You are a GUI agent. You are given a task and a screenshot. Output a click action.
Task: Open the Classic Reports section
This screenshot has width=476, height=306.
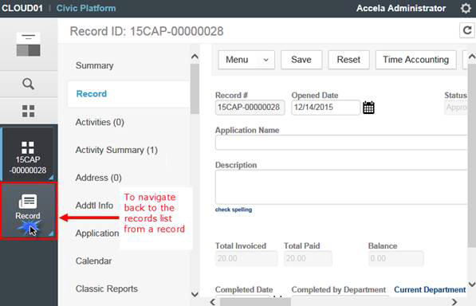107,288
